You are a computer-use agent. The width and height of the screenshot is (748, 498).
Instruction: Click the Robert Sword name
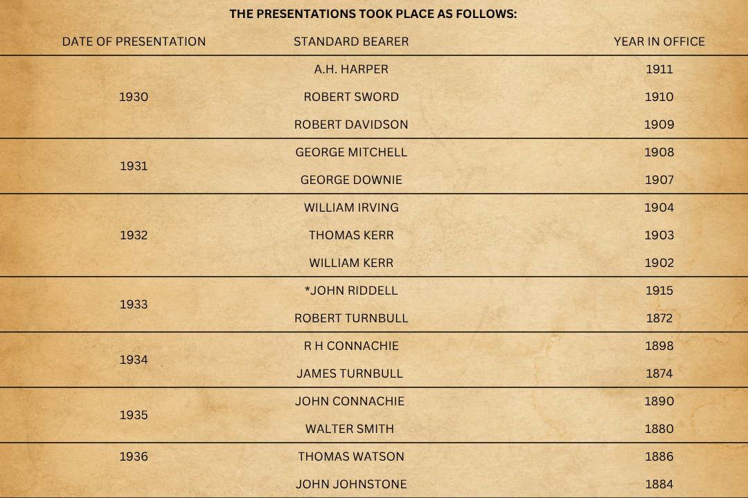351,97
